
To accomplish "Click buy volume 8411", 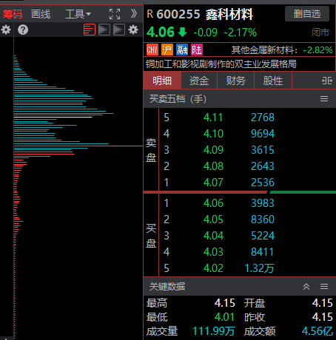I will 263,252.
